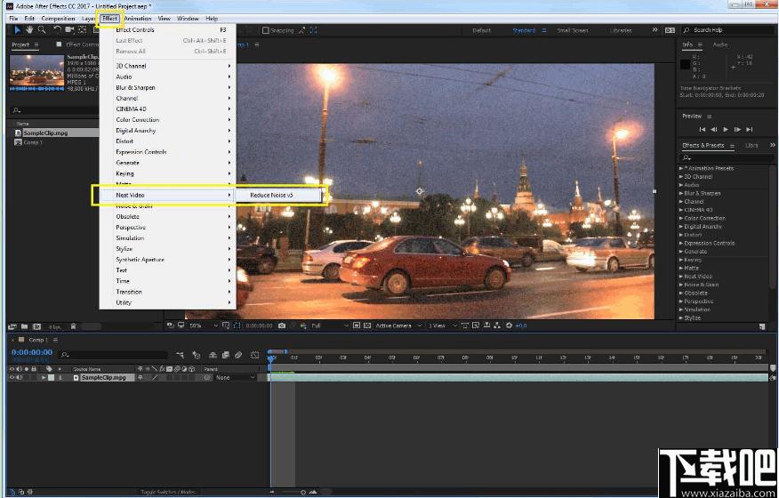Screen dimensions: 779x498
Task: Open the Effect menu in menu bar
Action: pyautogui.click(x=109, y=19)
